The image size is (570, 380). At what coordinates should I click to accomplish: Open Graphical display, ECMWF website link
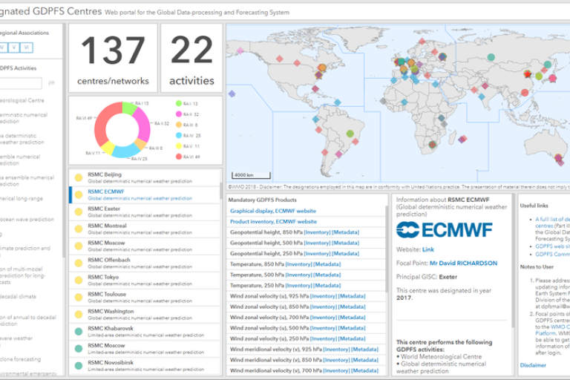tap(273, 211)
